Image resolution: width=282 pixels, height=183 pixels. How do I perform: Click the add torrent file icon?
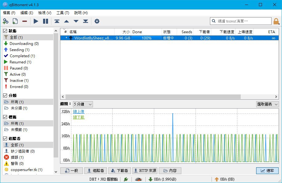(15, 21)
